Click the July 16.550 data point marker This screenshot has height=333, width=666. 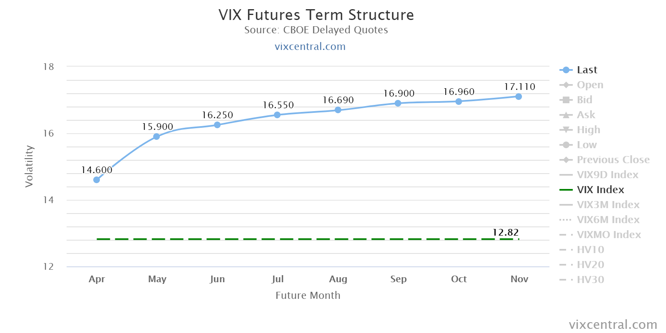277,115
